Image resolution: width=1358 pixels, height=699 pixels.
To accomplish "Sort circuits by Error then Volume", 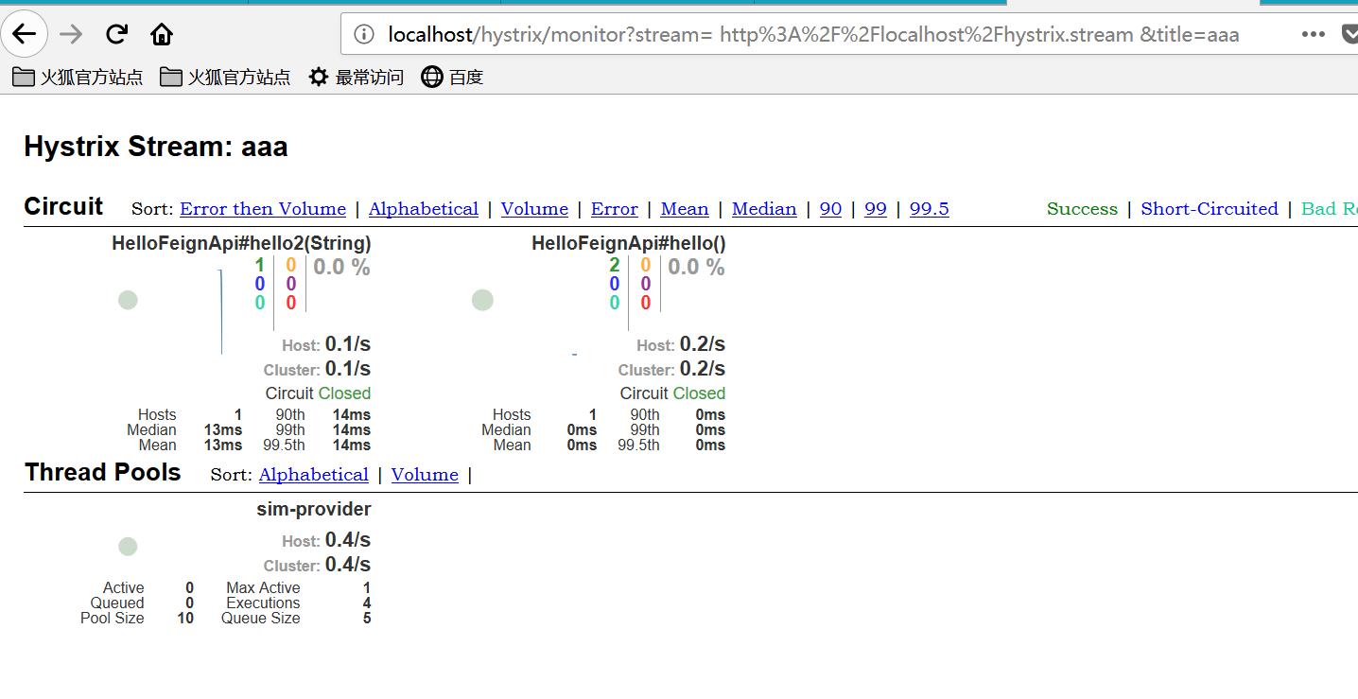I will point(263,209).
